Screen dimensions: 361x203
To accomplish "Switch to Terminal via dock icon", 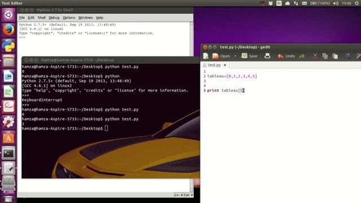I will pyautogui.click(x=8, y=153).
